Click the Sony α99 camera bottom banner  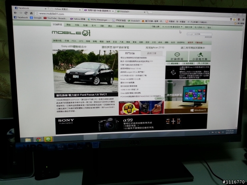(x=131, y=124)
